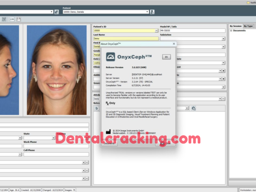The width and height of the screenshot is (256, 192).
Task: Click the save (floppy disk) toolbar icon
Action: tap(18, 19)
